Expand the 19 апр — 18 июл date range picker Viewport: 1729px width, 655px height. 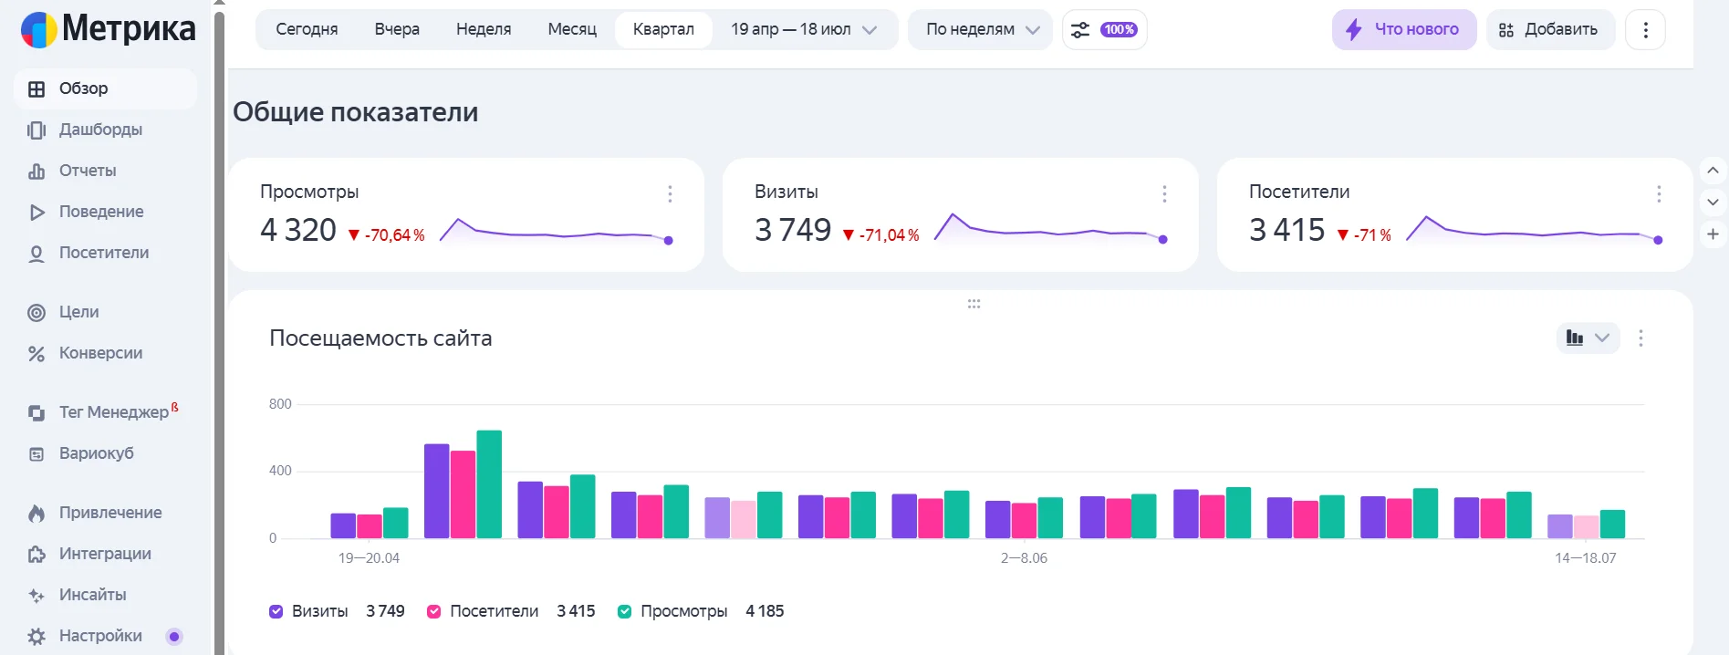(803, 30)
